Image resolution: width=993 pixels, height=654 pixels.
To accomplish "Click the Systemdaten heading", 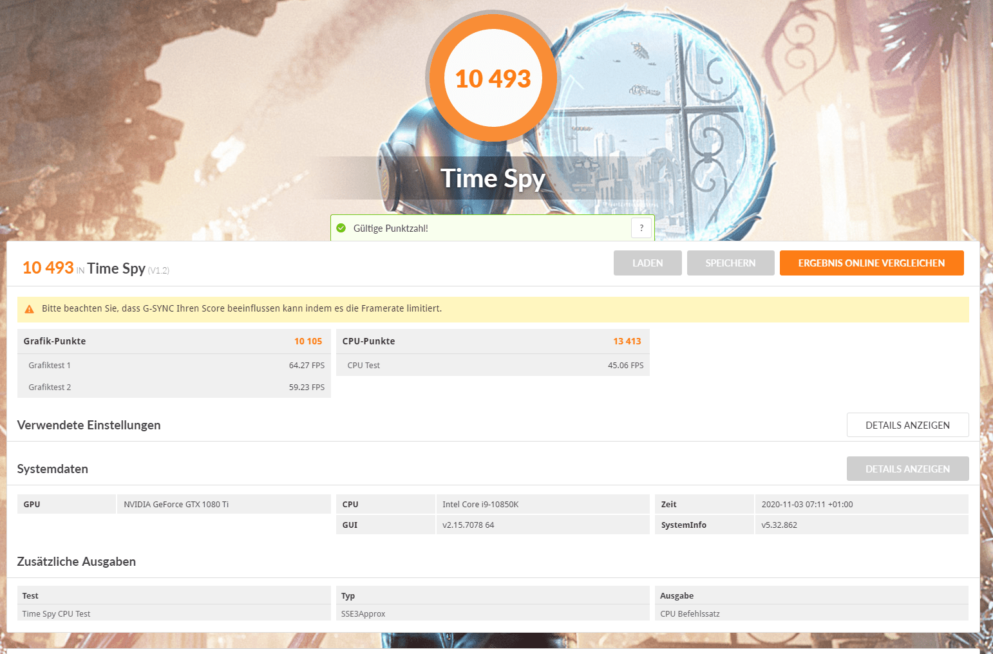I will click(x=53, y=469).
